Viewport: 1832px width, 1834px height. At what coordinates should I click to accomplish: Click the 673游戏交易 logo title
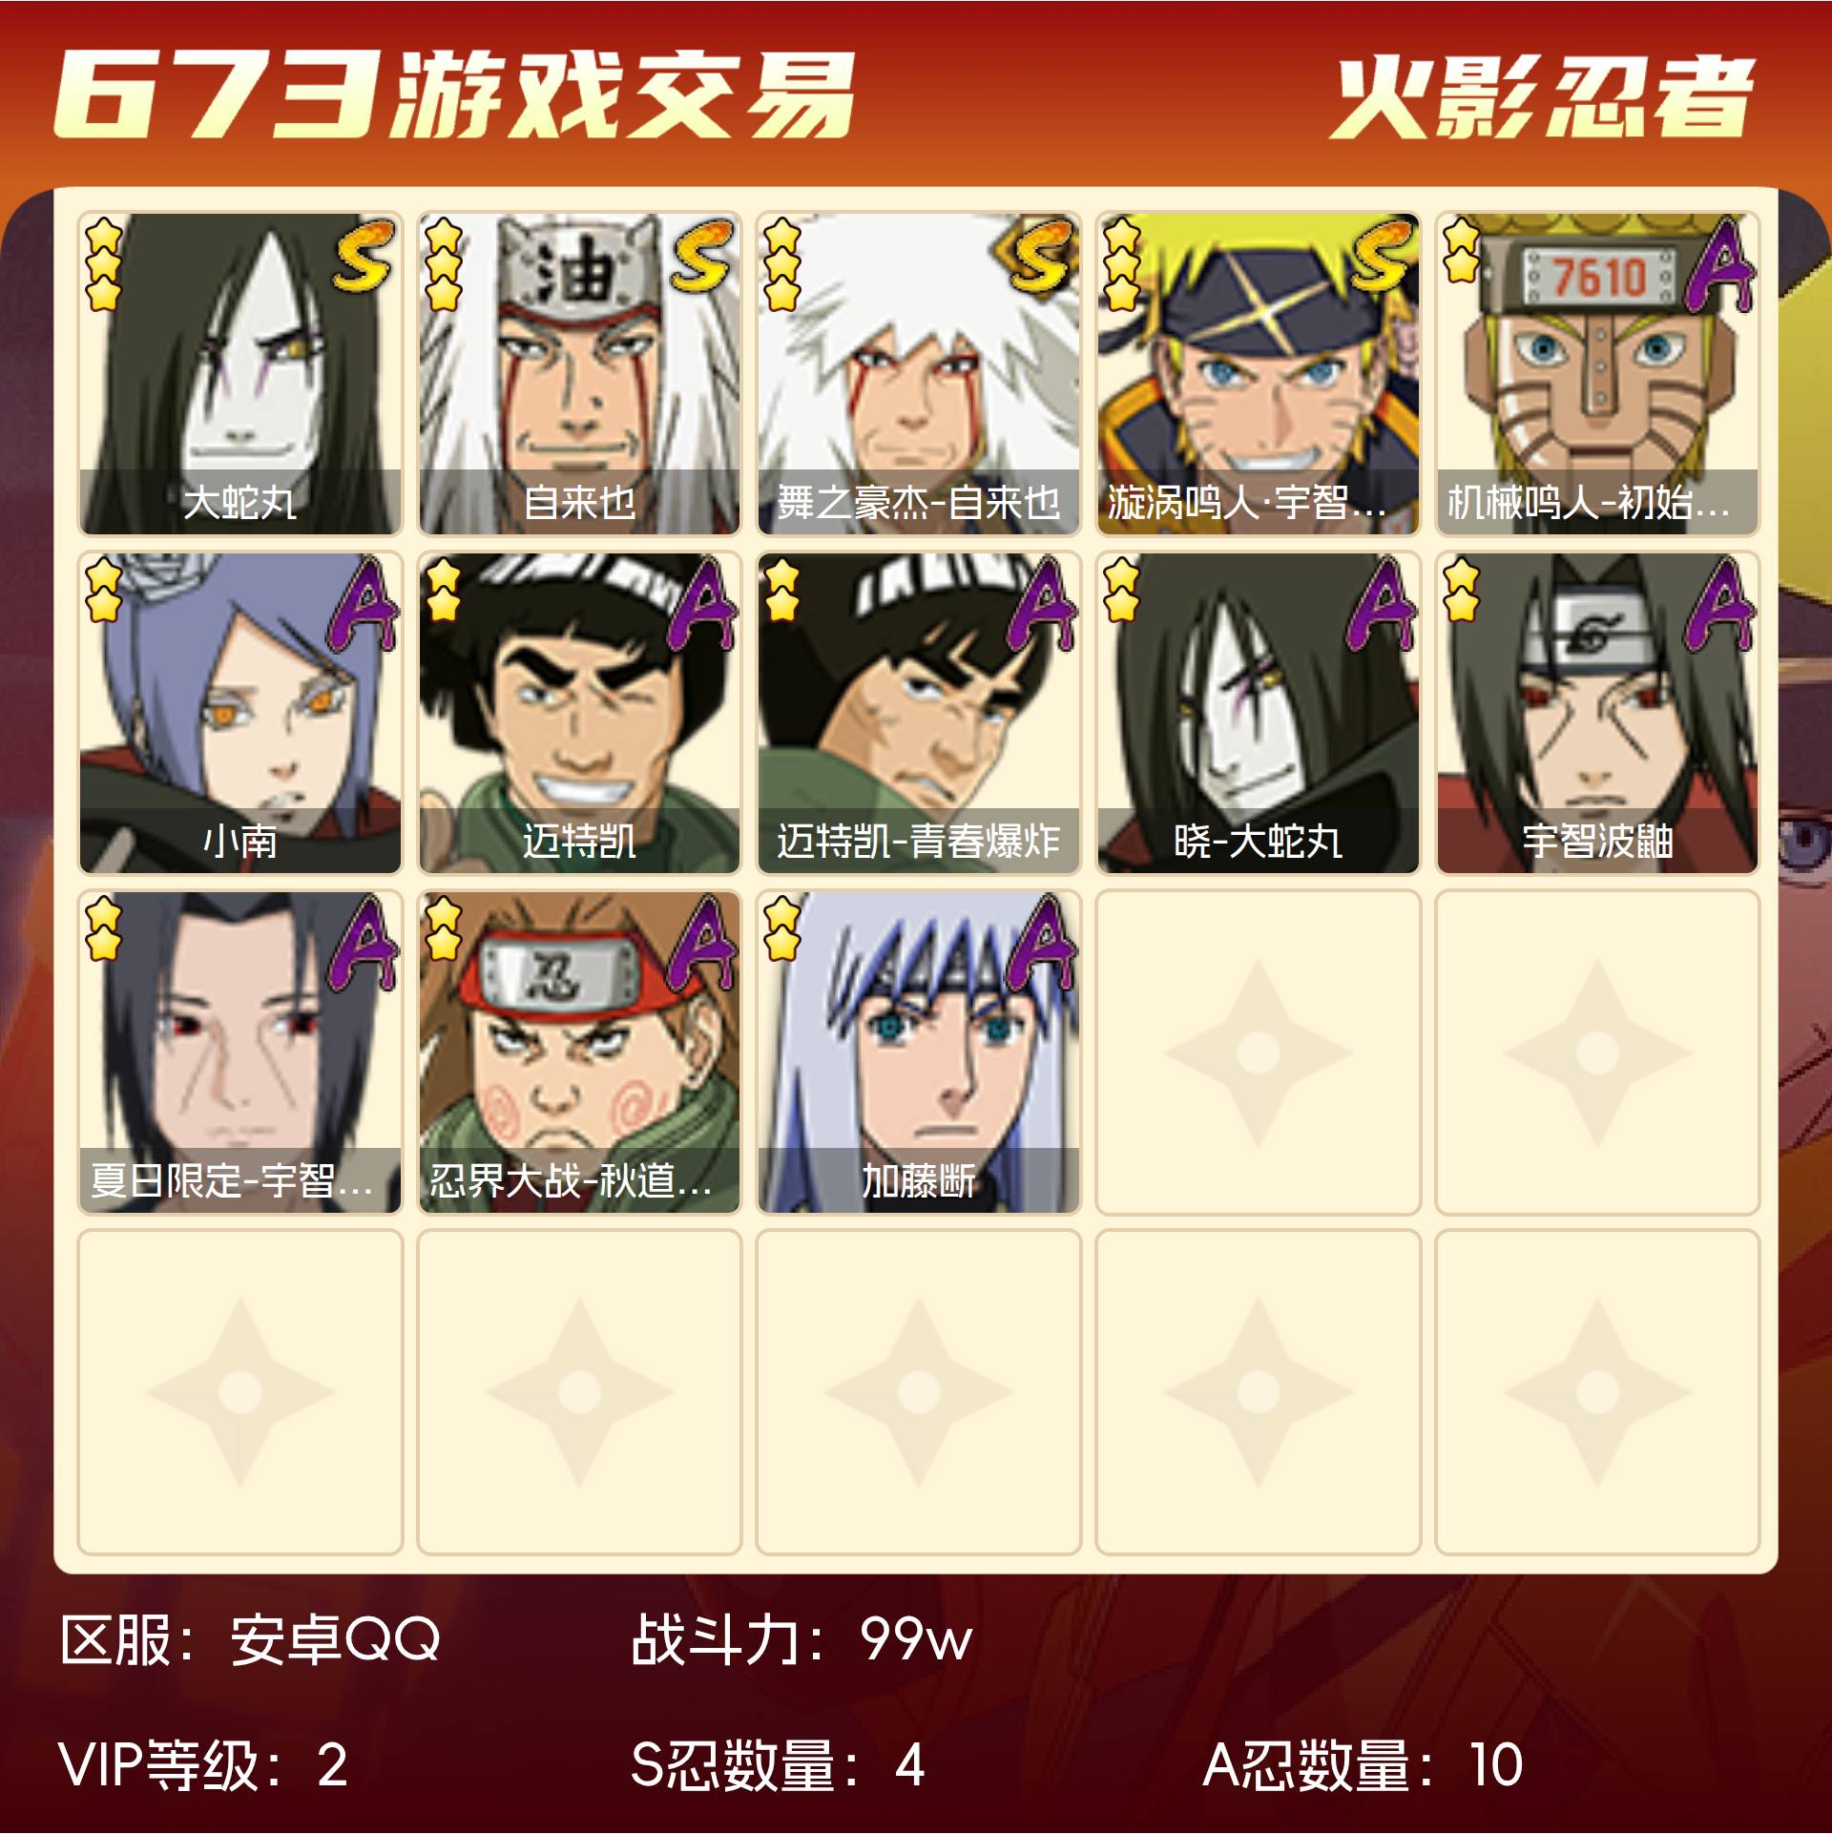(453, 94)
